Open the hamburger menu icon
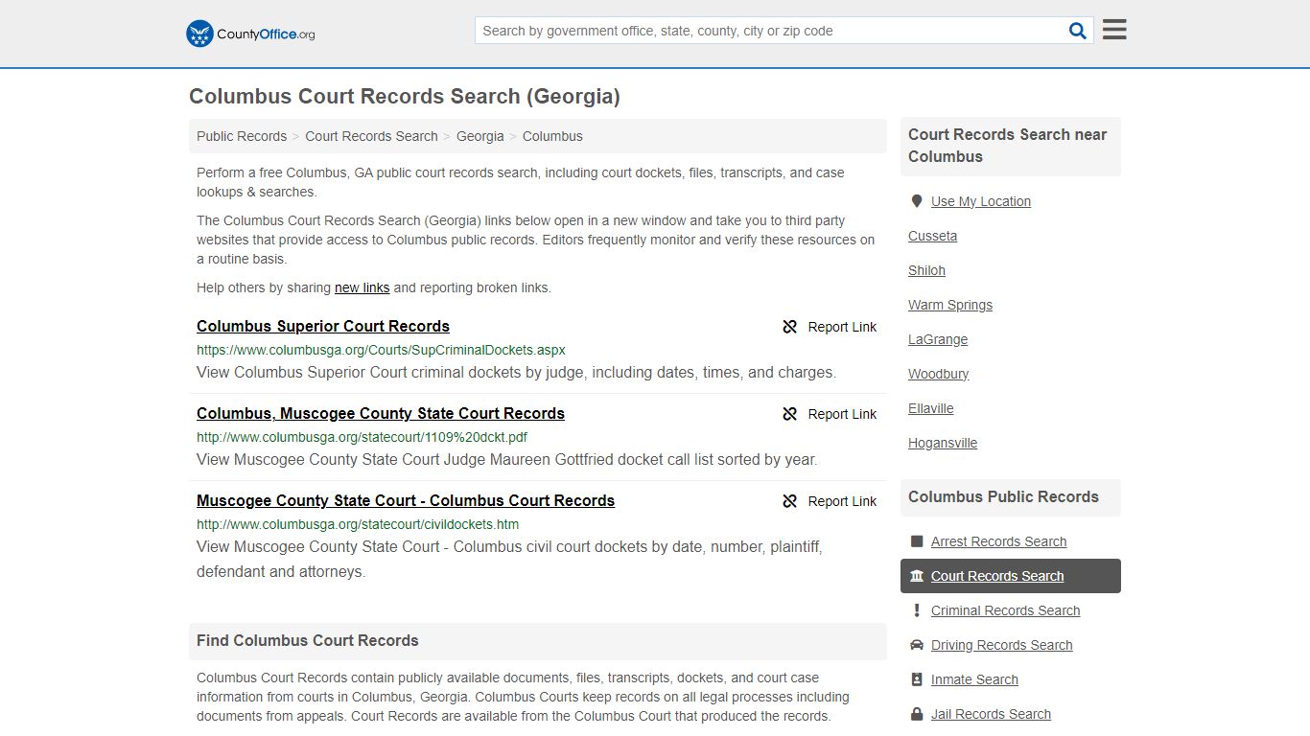The height and width of the screenshot is (736, 1310). coord(1114,30)
